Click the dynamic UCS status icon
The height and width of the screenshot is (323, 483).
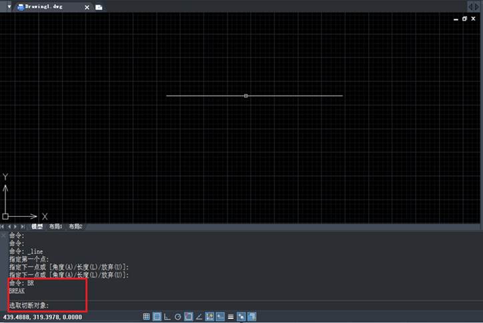[209, 316]
